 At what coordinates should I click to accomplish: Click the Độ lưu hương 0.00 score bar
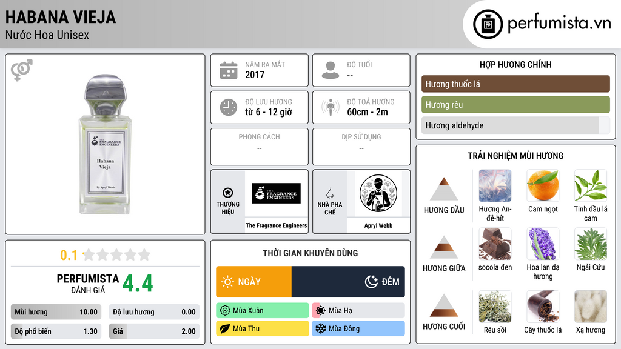pos(154,312)
